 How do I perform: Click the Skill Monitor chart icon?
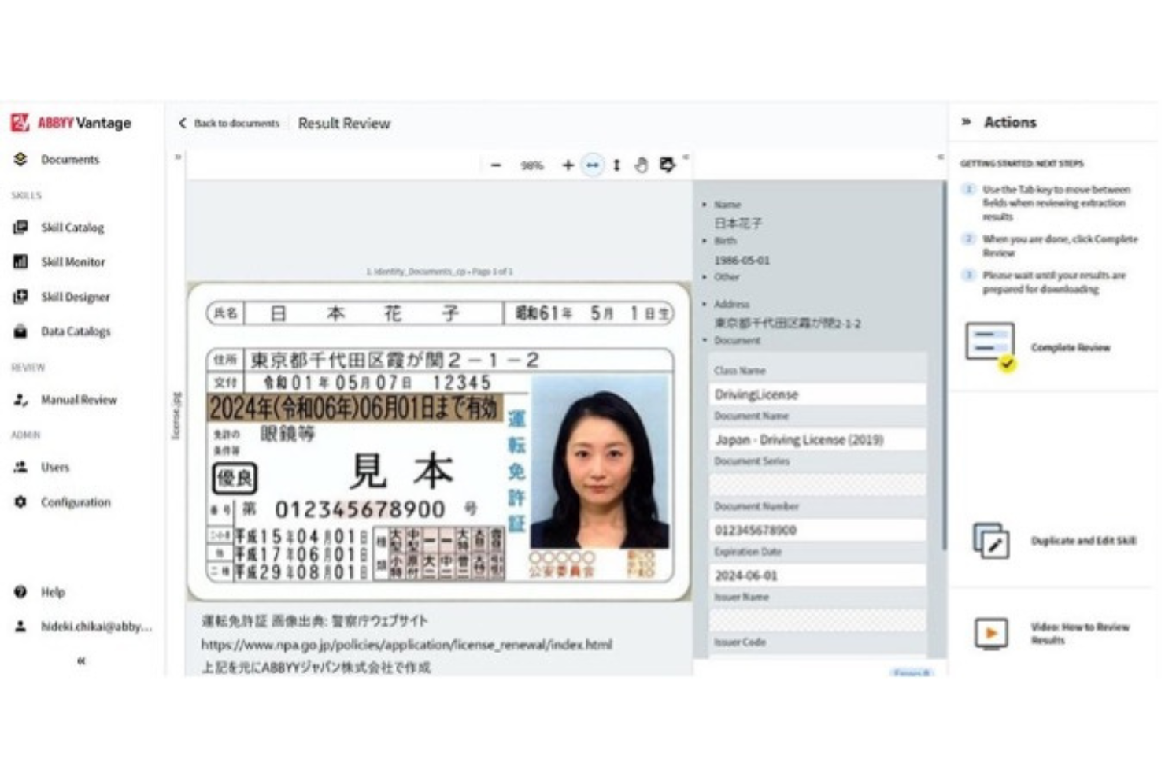pyautogui.click(x=20, y=261)
